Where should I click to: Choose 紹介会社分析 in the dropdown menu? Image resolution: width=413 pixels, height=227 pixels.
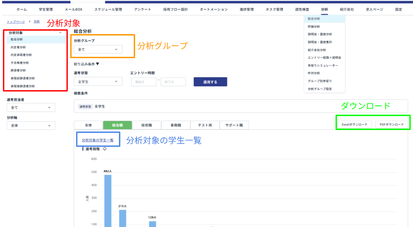324,50
